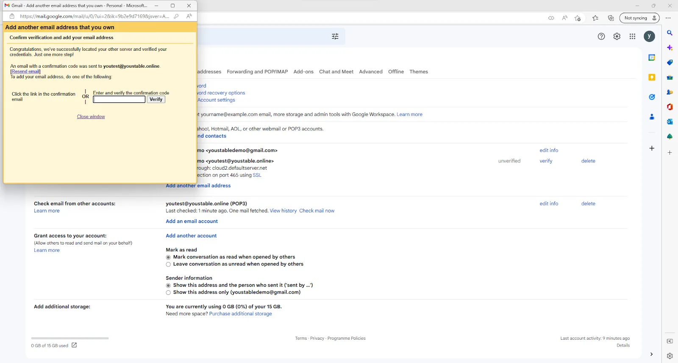The width and height of the screenshot is (678, 363).
Task: Click the zoom icon in popup address bar
Action: point(176,16)
